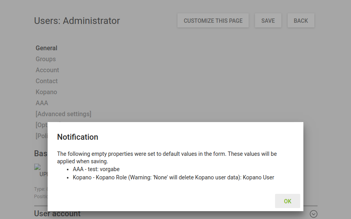Open the Kopano tab
351x219 pixels.
[x=46, y=92]
